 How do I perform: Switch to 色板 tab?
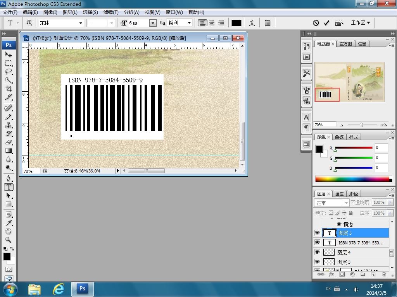(339, 137)
